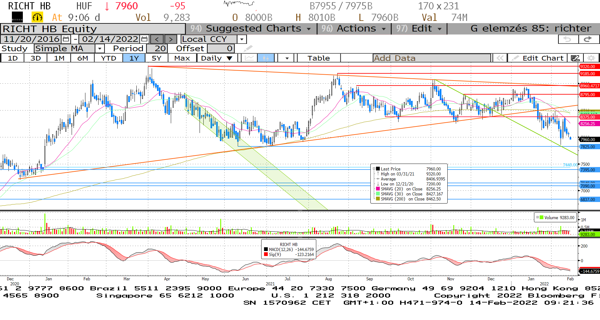Click the Add Data input field
600x320 pixels.
point(432,58)
